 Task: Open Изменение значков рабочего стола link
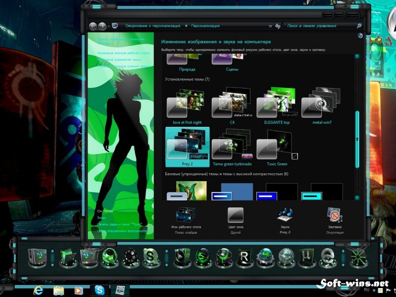123,53
